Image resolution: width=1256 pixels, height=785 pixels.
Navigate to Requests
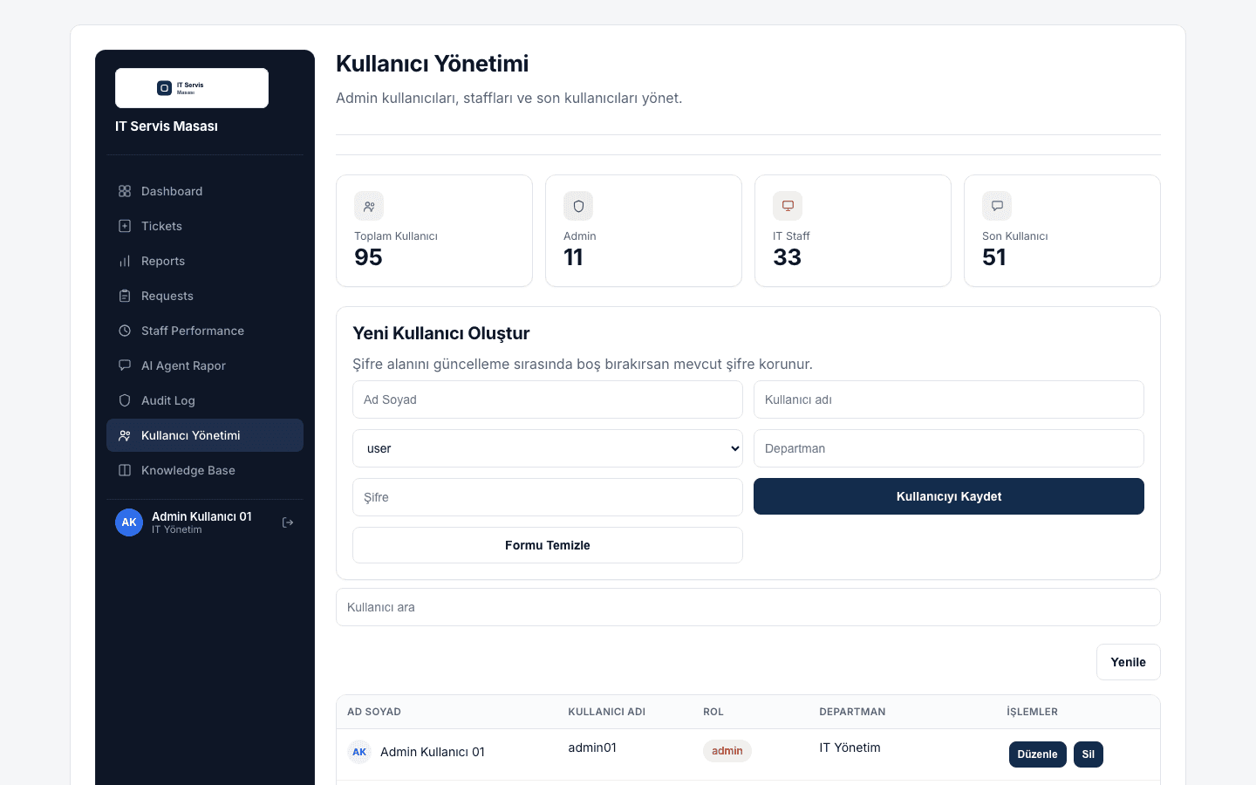[205, 296]
